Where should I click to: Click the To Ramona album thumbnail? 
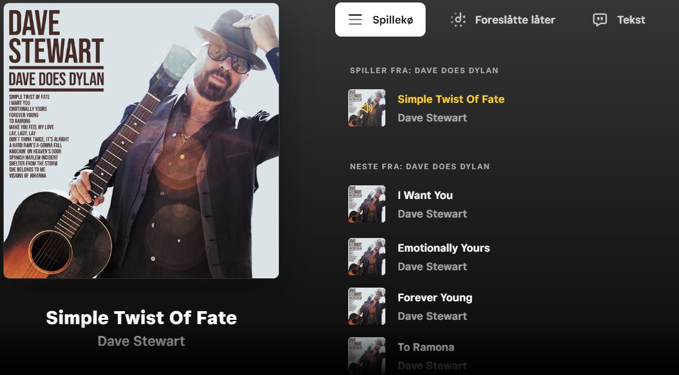tap(367, 355)
